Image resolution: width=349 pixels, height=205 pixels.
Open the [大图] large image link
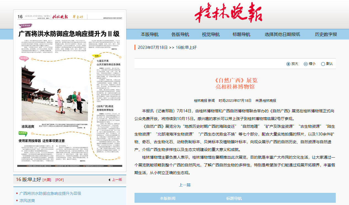47,180
